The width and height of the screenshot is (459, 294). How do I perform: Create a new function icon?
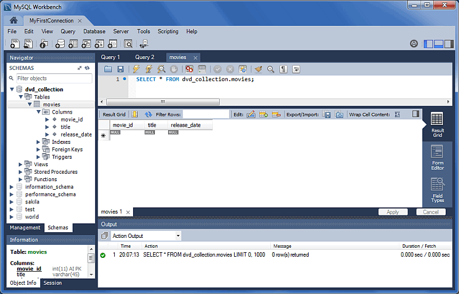click(x=112, y=44)
